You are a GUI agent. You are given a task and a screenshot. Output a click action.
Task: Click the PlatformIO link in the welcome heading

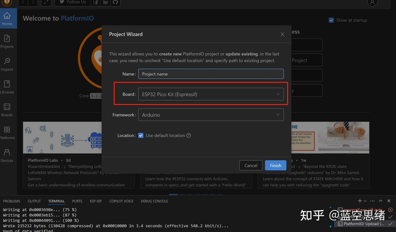77,18
